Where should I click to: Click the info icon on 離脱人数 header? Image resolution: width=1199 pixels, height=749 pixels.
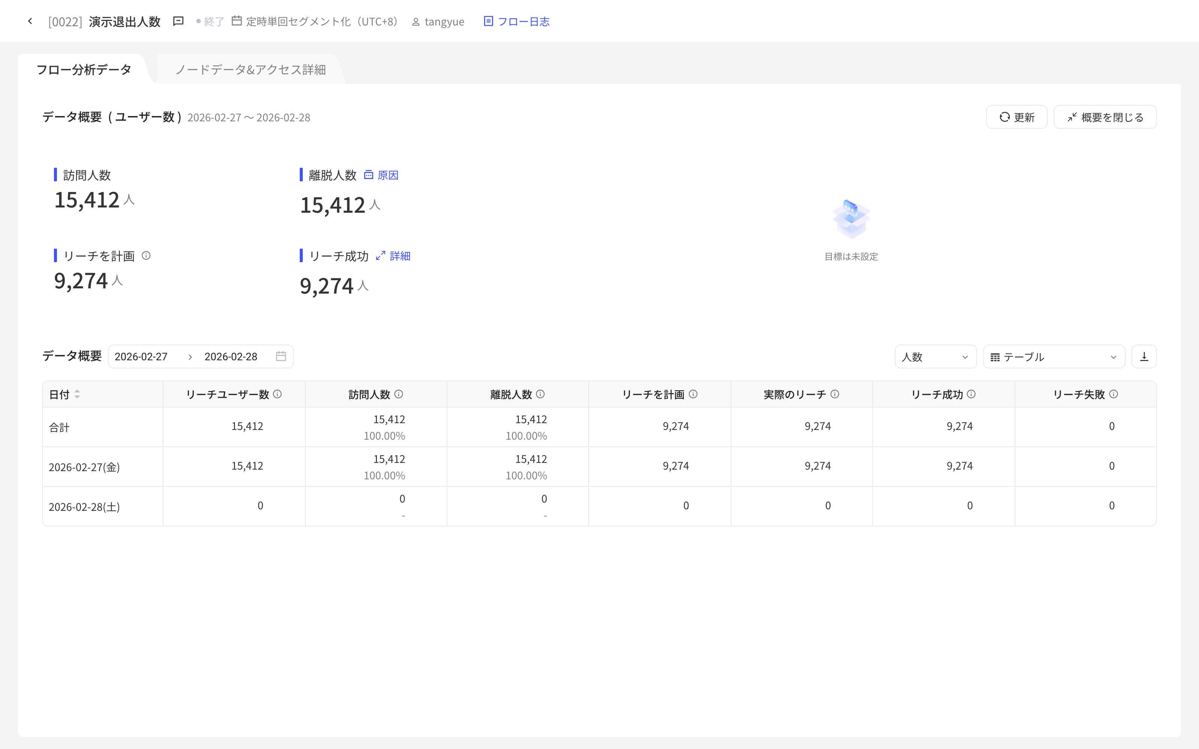[541, 394]
